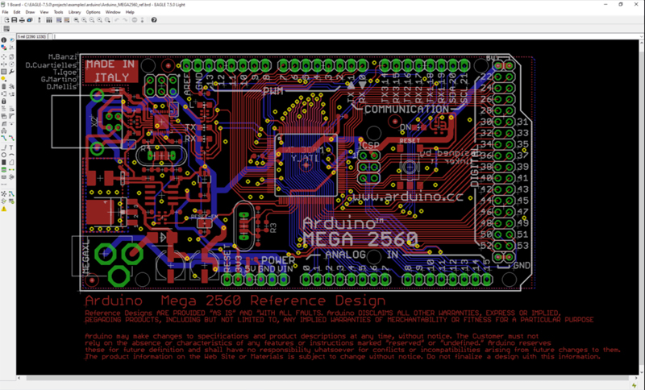Select the Mark tool
The width and height of the screenshot is (645, 390).
[x=11, y=48]
